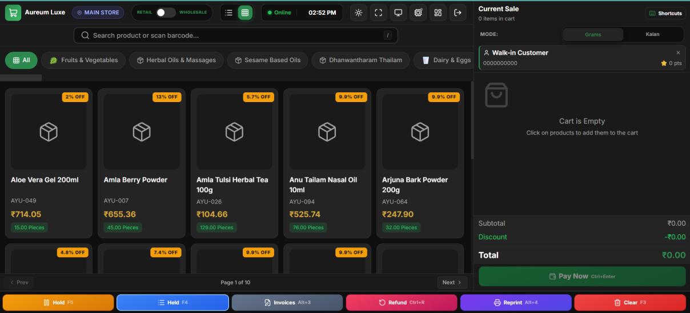This screenshot has width=690, height=313.
Task: Click price ₹104.66
Action: [x=212, y=214]
